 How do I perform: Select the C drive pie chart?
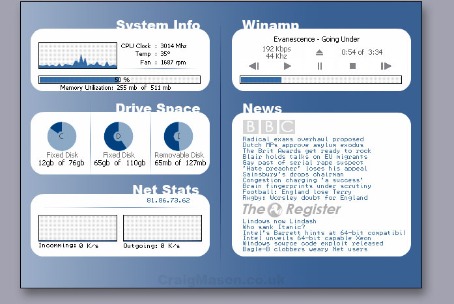click(x=62, y=136)
